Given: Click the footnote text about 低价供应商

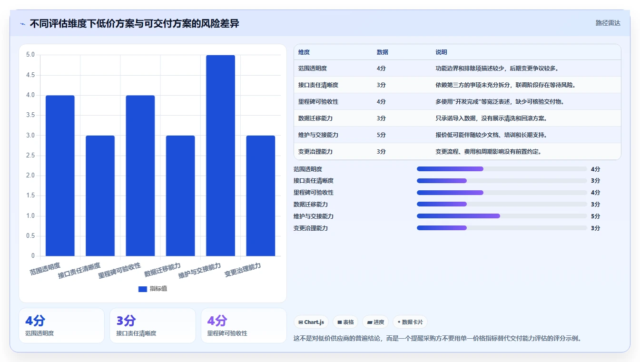Looking at the screenshot, I should pos(438,339).
